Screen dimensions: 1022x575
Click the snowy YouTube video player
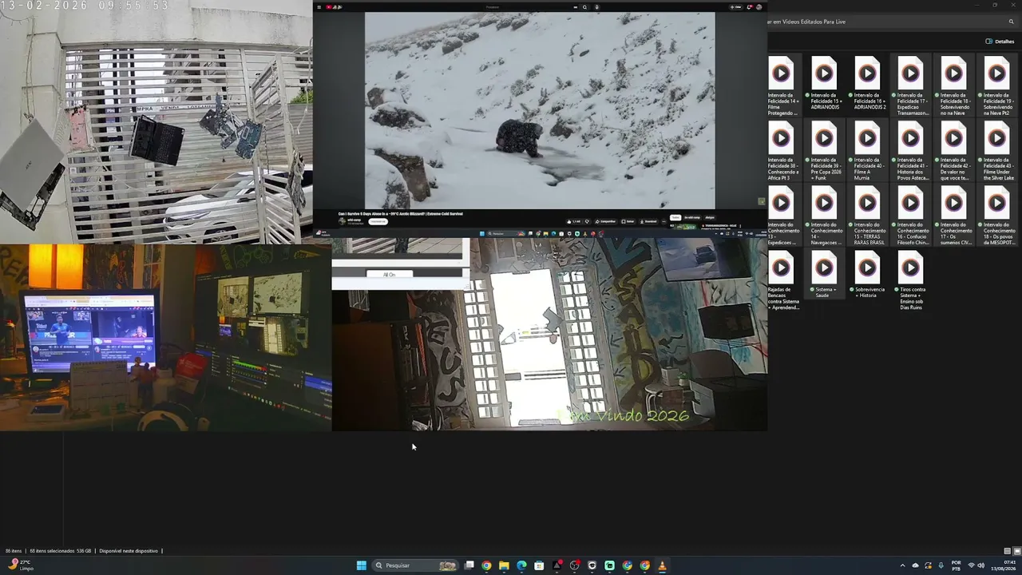pos(540,110)
